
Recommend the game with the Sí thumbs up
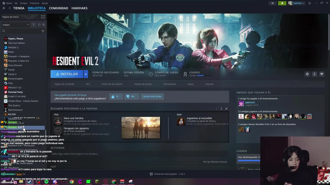click(116, 96)
